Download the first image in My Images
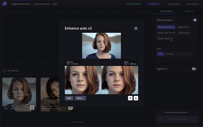Viewport: 203px width, 127px height. (x=32, y=108)
